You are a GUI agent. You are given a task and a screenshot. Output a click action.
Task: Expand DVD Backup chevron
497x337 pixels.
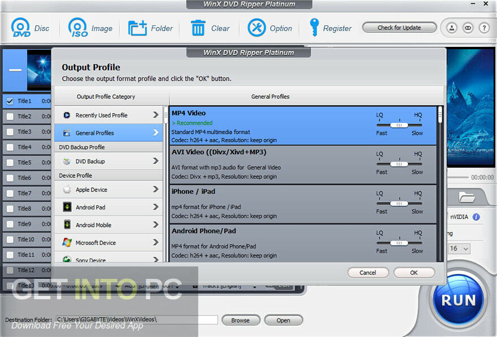[x=155, y=161]
